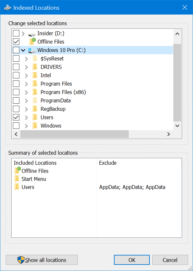Check the Program Files (x86) checkbox
The width and height of the screenshot is (193, 271).
(16, 92)
